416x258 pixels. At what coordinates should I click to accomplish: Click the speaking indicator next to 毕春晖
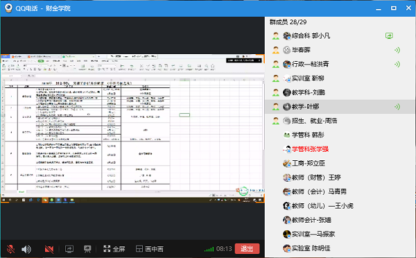(x=397, y=50)
